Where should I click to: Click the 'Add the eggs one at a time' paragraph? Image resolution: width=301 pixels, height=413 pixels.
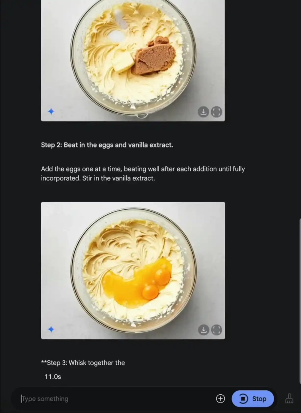click(143, 174)
